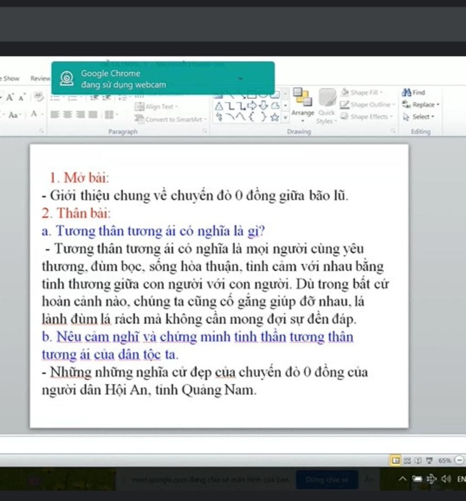466x501 pixels.
Task: Open the Change Case Aa dropdown
Action: [x=14, y=115]
